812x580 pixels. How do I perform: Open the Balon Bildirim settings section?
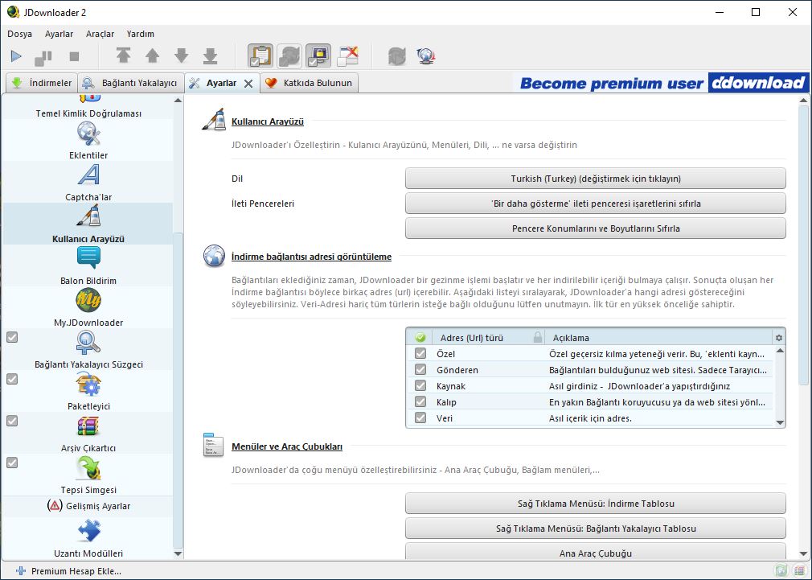[x=88, y=266]
